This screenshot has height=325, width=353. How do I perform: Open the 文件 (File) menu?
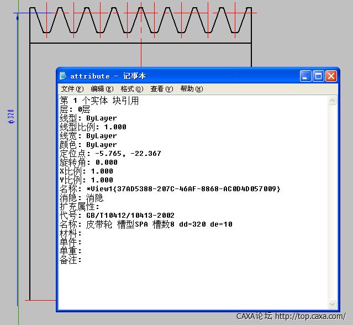coord(72,89)
